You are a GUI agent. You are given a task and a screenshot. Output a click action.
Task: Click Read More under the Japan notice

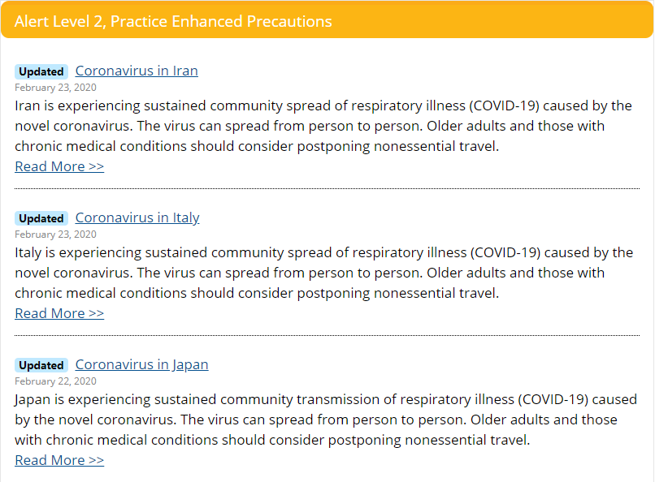coord(59,460)
